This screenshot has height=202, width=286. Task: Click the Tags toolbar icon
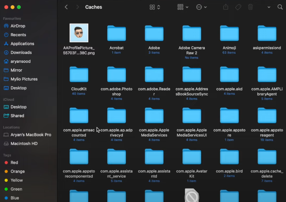pyautogui.click(x=238, y=7)
